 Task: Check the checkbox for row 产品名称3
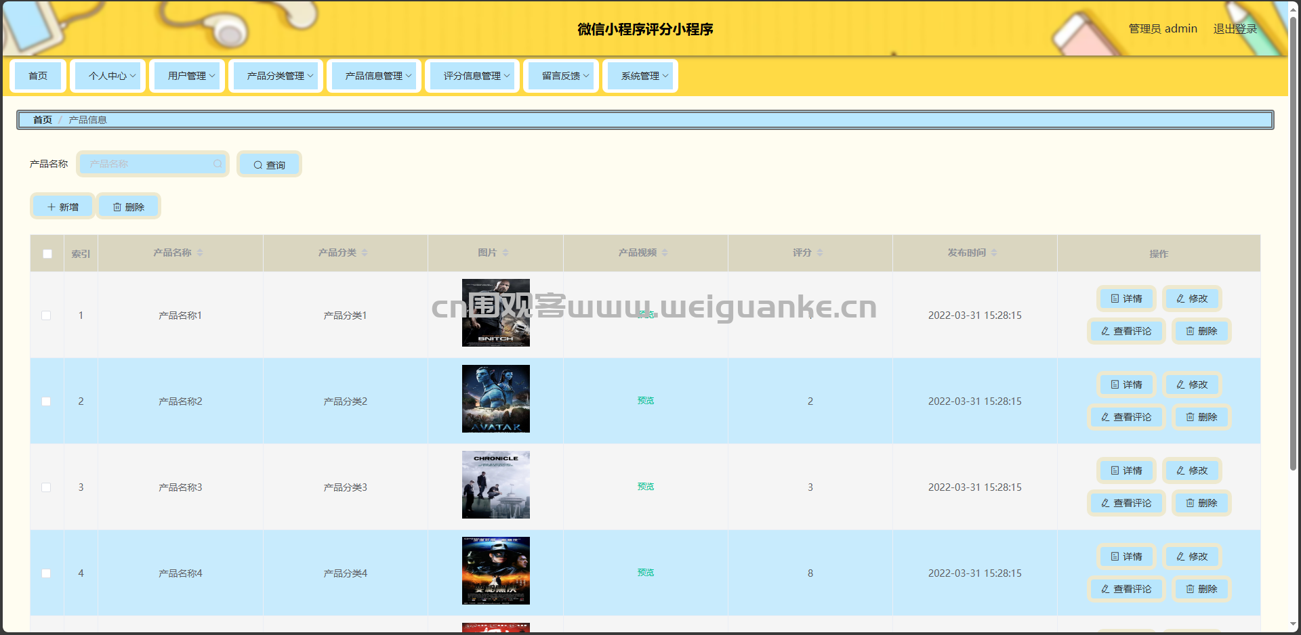[46, 487]
